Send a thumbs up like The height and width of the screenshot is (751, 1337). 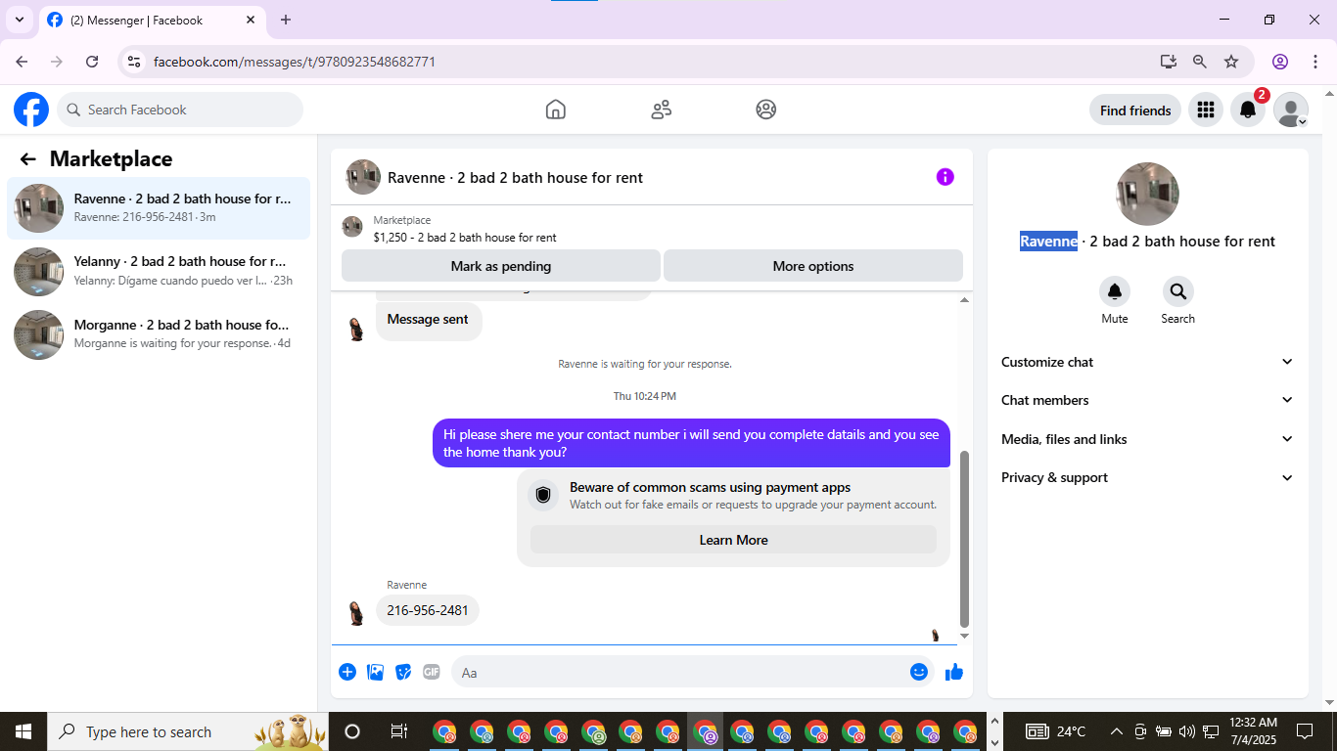click(x=954, y=672)
